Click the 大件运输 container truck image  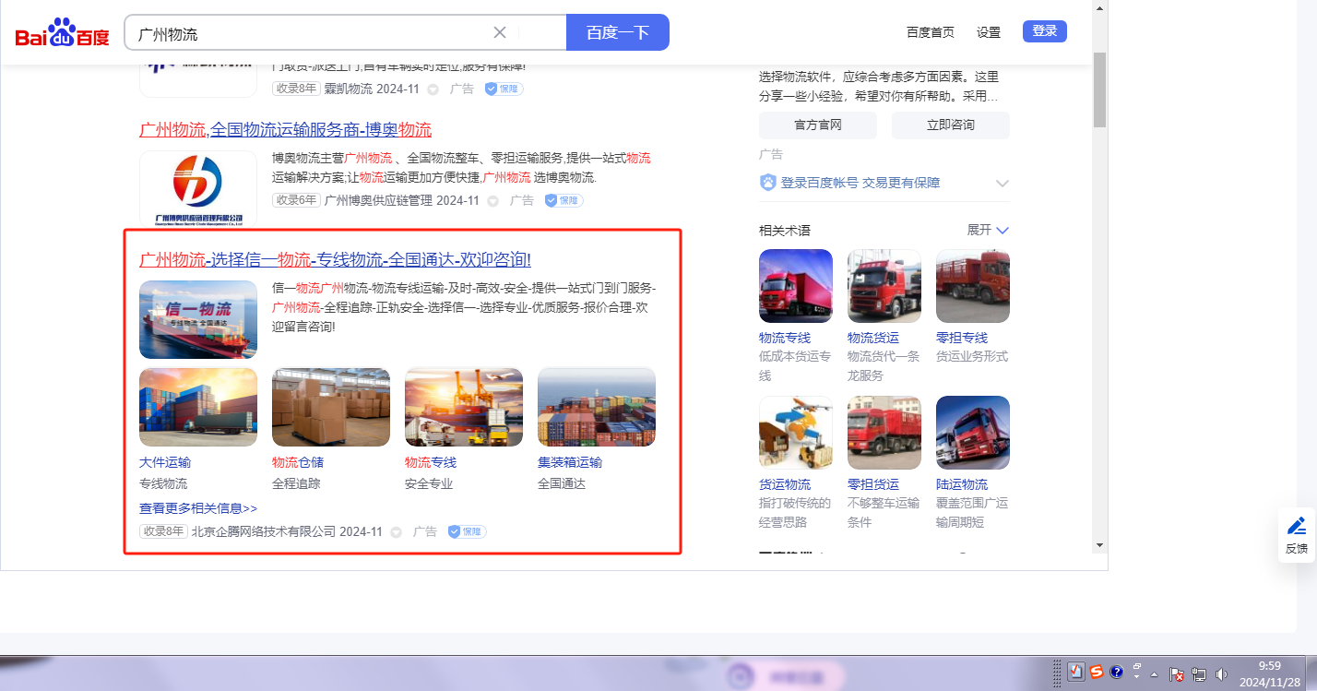tap(198, 407)
